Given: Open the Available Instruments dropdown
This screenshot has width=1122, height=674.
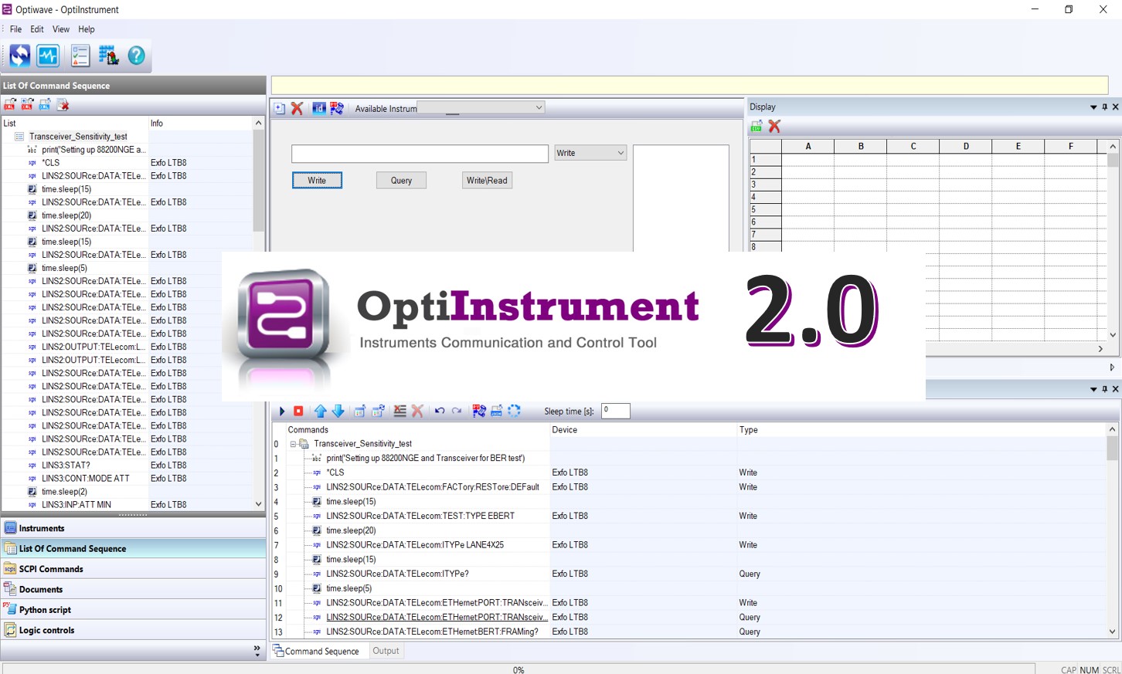Looking at the screenshot, I should [539, 107].
